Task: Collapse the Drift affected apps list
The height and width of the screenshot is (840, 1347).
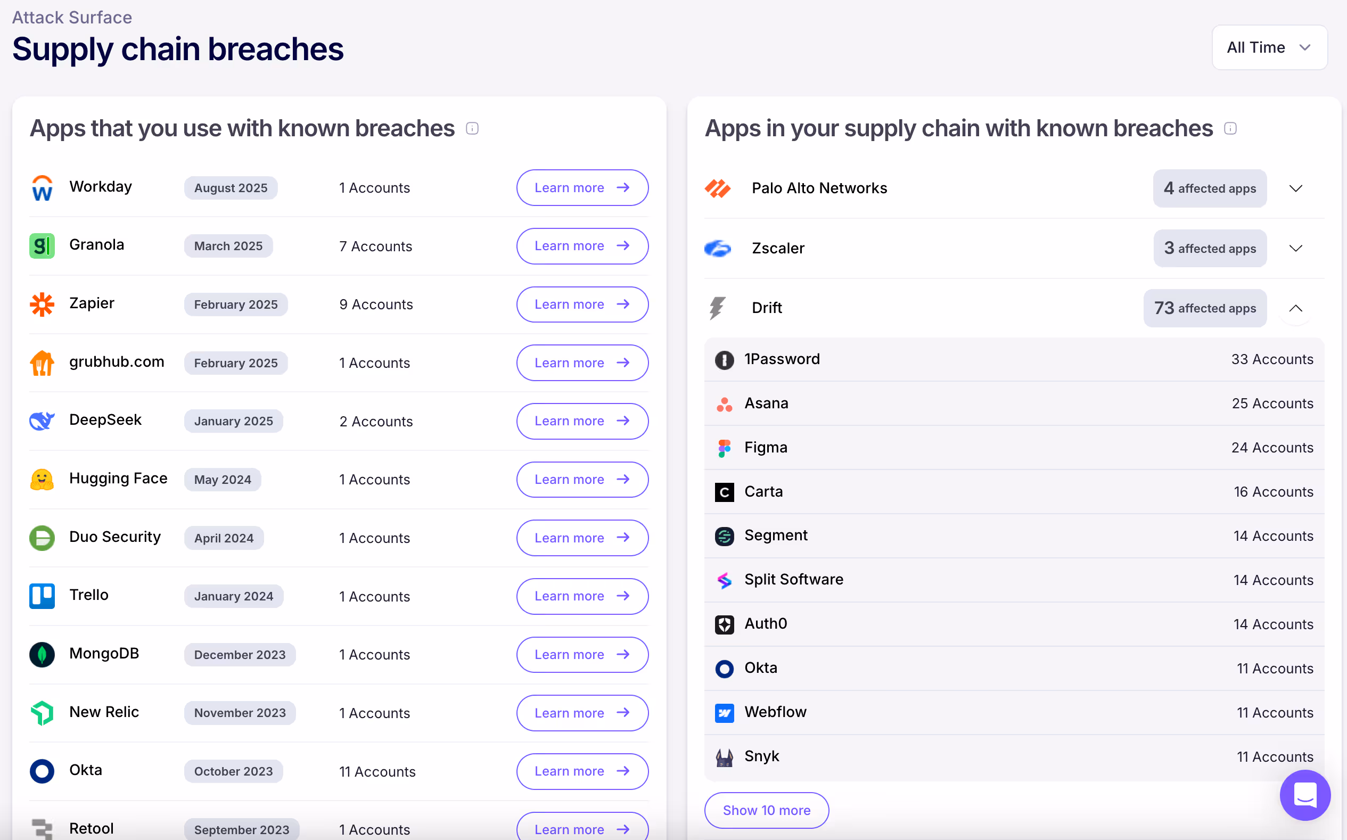Action: (1295, 308)
